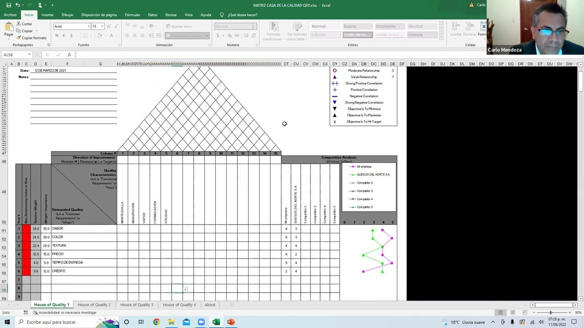
Task: Open Google Chrome from taskbar
Action: (x=156, y=322)
